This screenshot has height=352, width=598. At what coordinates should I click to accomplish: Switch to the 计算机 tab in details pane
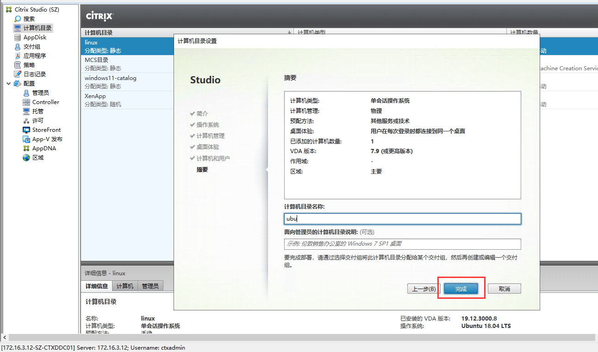point(124,285)
